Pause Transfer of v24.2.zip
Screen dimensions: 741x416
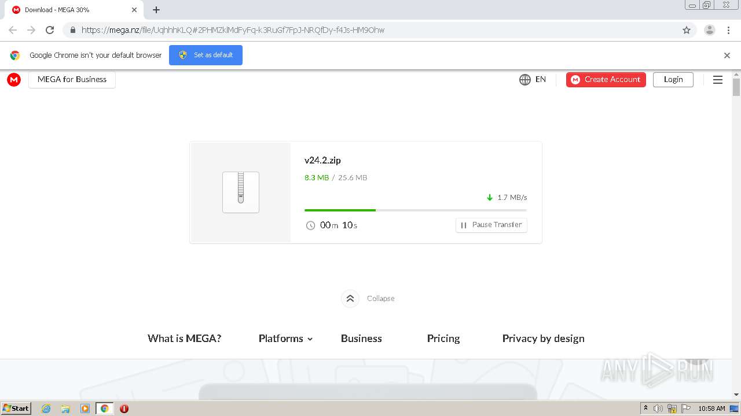tap(491, 225)
